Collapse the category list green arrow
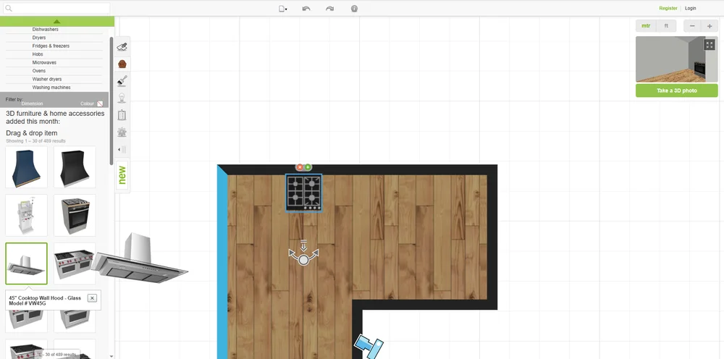 pyautogui.click(x=56, y=22)
